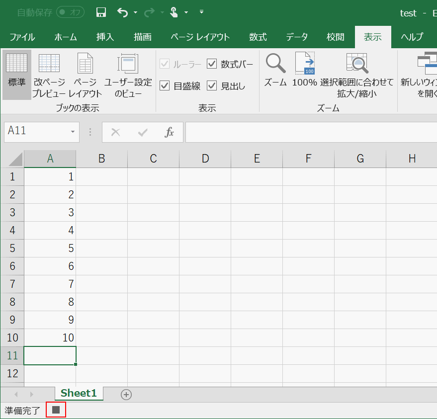Image resolution: width=437 pixels, height=419 pixels.
Task: Uncheck the Formula Bar (数式バー) checkbox
Action: (x=212, y=64)
